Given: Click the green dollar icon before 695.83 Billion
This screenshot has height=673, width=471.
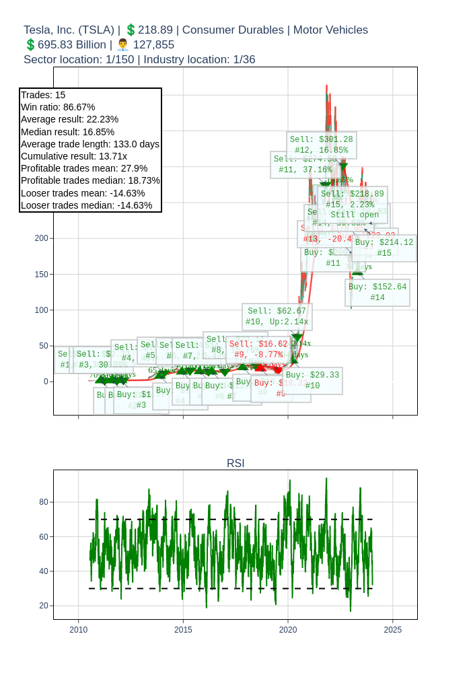Looking at the screenshot, I should tap(30, 44).
